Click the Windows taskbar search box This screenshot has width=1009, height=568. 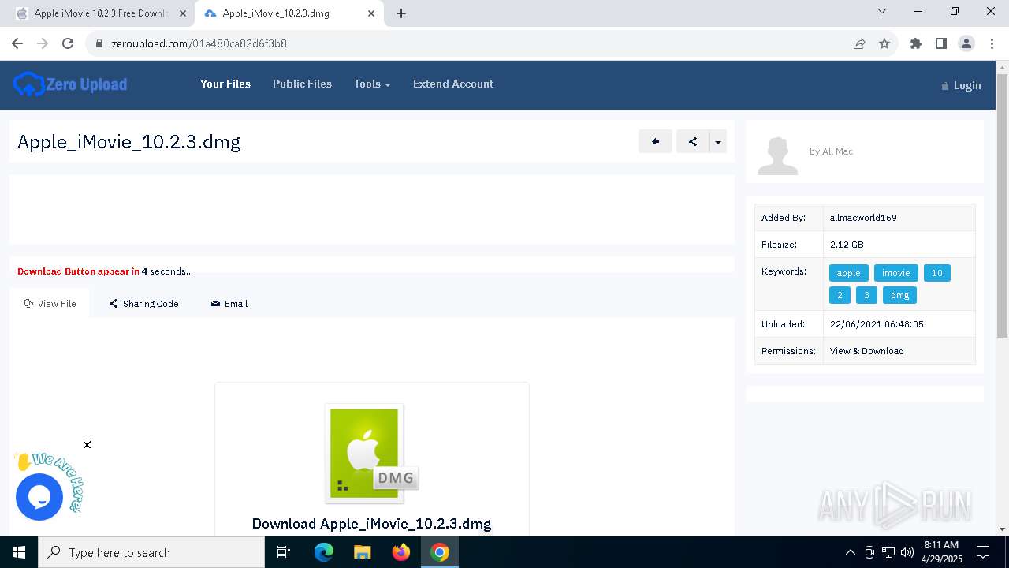[151, 552]
